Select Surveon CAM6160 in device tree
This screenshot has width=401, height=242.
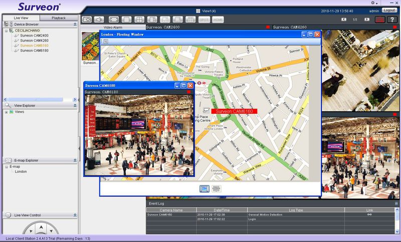pos(34,46)
